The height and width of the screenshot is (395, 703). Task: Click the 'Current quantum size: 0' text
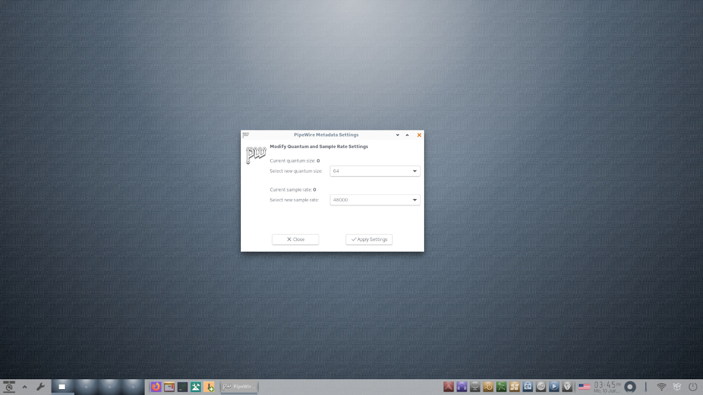click(295, 160)
